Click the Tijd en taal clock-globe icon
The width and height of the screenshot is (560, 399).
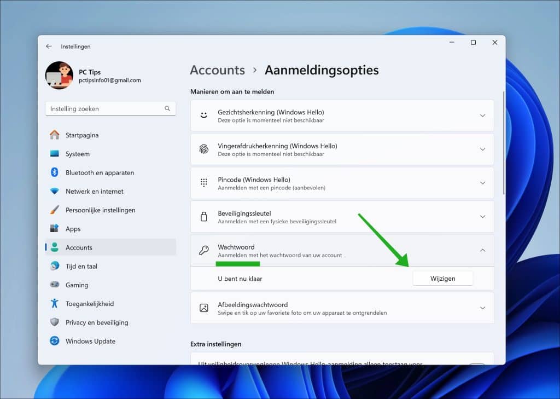55,266
